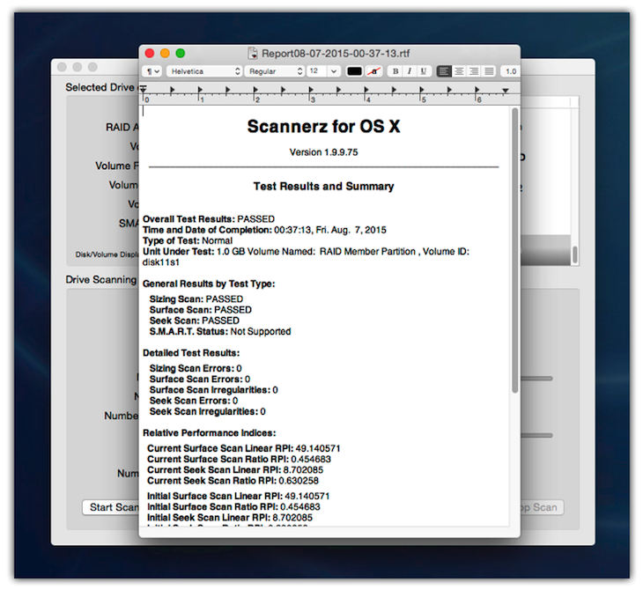Screen dimensions: 643x590
Task: Open the Helvetica font family dropdown
Action: (204, 71)
